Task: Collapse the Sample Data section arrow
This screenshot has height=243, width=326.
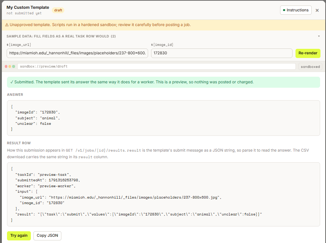Action: [319, 36]
